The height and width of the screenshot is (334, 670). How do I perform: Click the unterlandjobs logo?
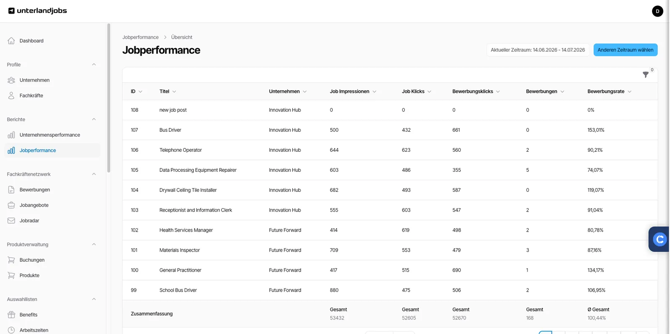coord(38,11)
